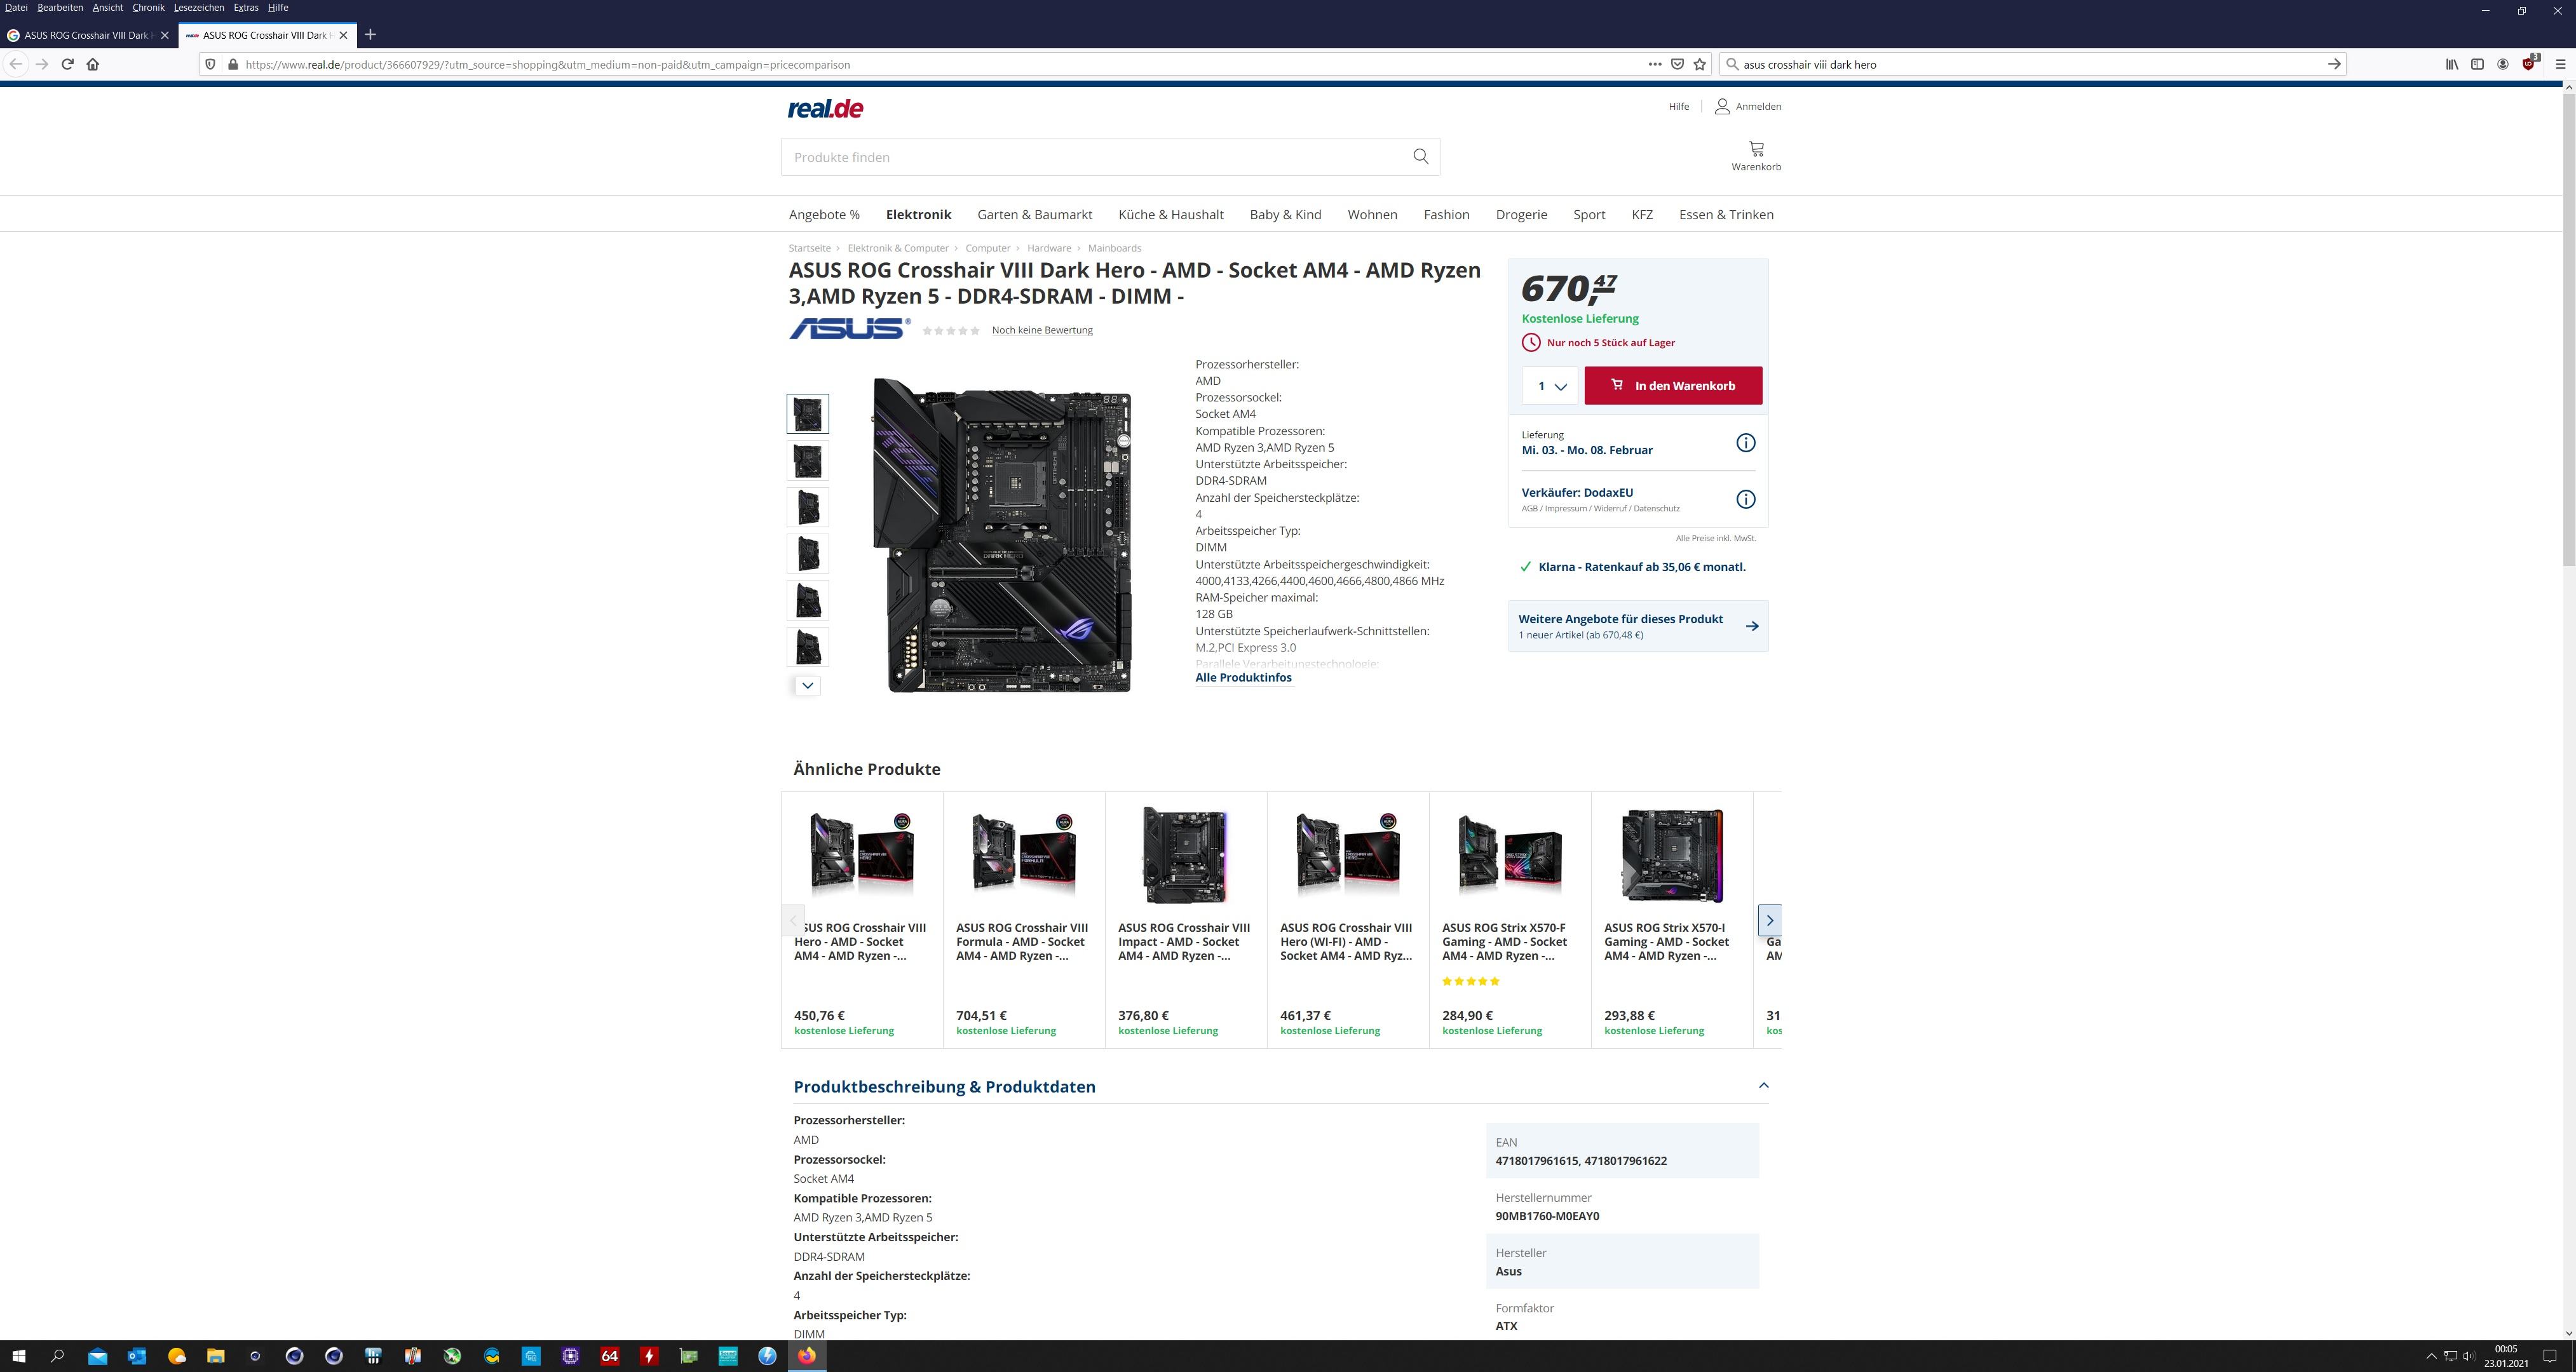Open the Alle Produktinfos link
The height and width of the screenshot is (1372, 2576).
(x=1243, y=678)
